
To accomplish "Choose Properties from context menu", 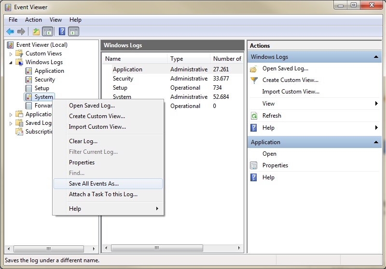I will 108,162.
